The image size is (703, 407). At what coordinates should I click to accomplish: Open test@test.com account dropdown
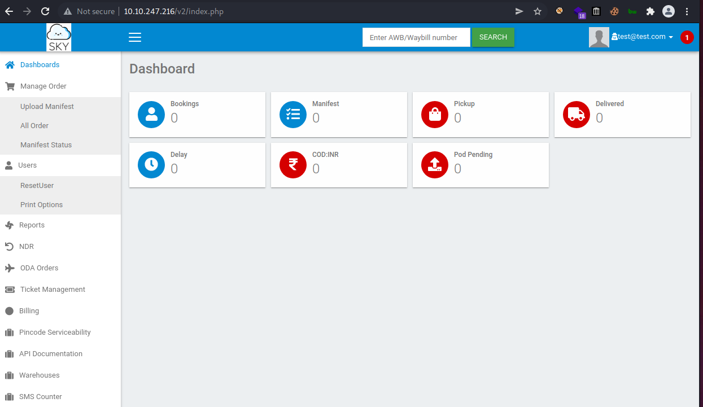642,37
